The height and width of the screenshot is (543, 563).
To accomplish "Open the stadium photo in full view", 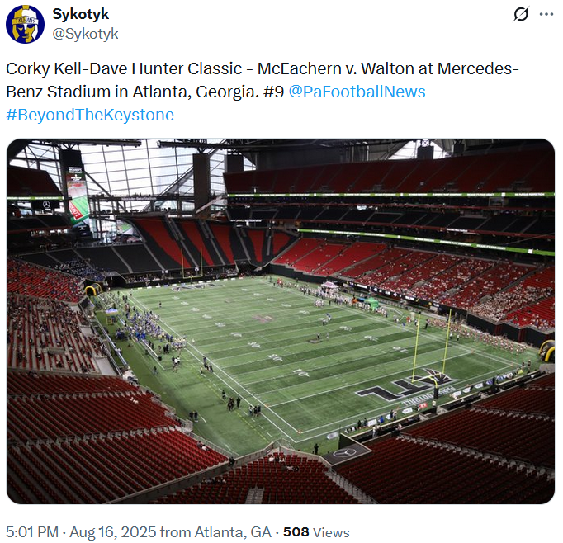I will 281,321.
